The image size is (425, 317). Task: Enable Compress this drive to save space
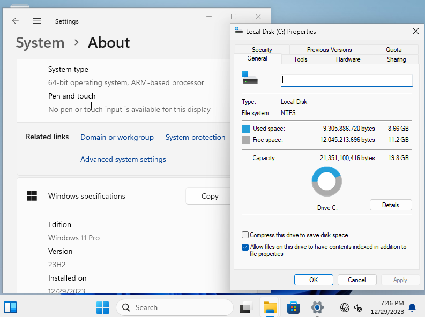coord(245,235)
